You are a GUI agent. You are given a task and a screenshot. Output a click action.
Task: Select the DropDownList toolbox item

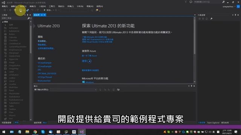tap(15, 50)
